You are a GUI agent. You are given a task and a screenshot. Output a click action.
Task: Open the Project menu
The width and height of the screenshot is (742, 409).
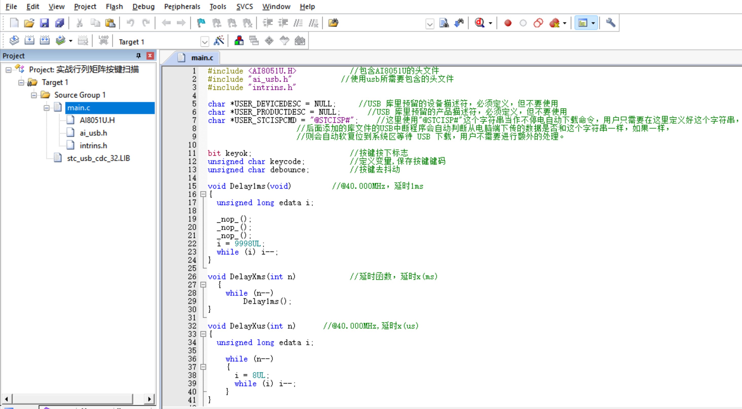(x=85, y=6)
